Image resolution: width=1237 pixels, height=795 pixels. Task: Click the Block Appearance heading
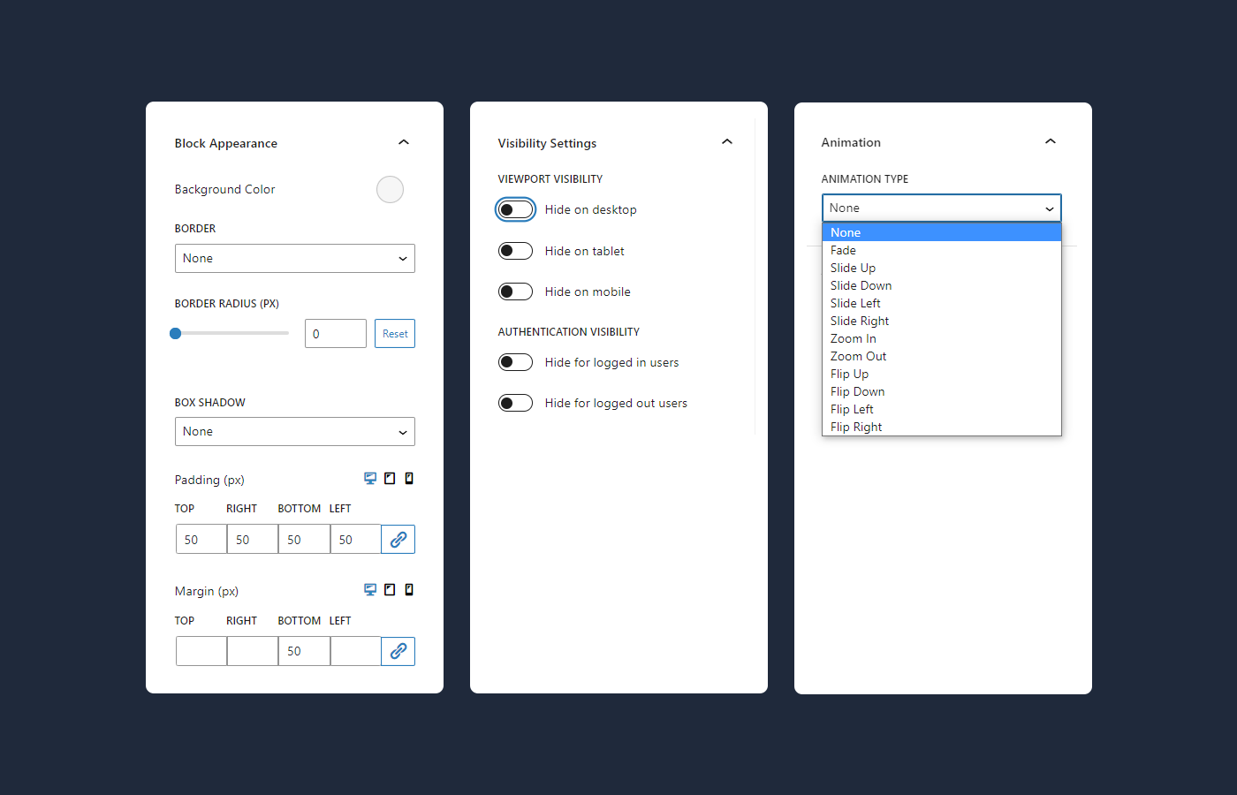click(x=226, y=143)
